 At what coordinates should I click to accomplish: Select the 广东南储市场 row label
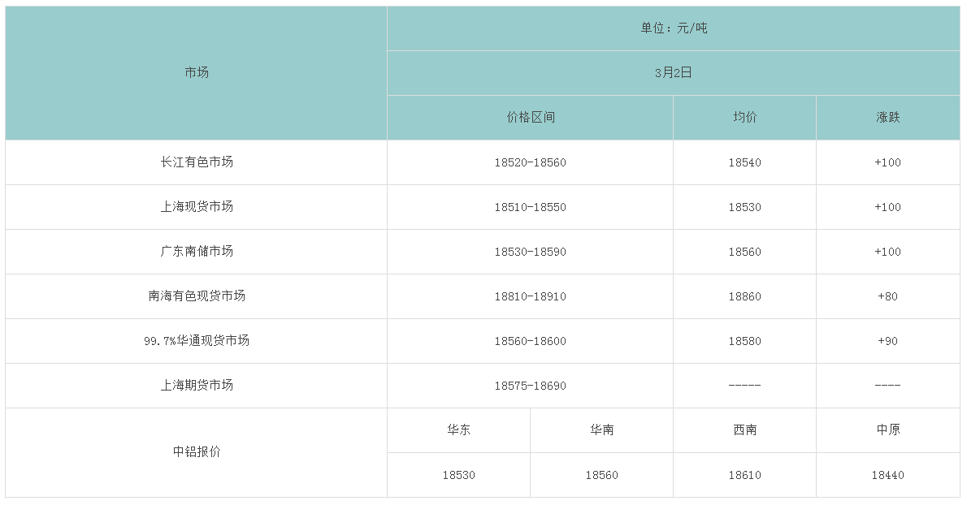tap(197, 252)
